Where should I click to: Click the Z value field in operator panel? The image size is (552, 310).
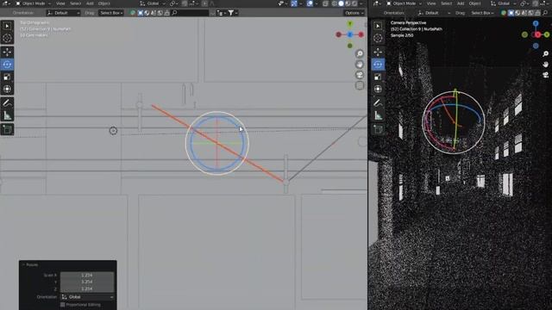pyautogui.click(x=87, y=289)
